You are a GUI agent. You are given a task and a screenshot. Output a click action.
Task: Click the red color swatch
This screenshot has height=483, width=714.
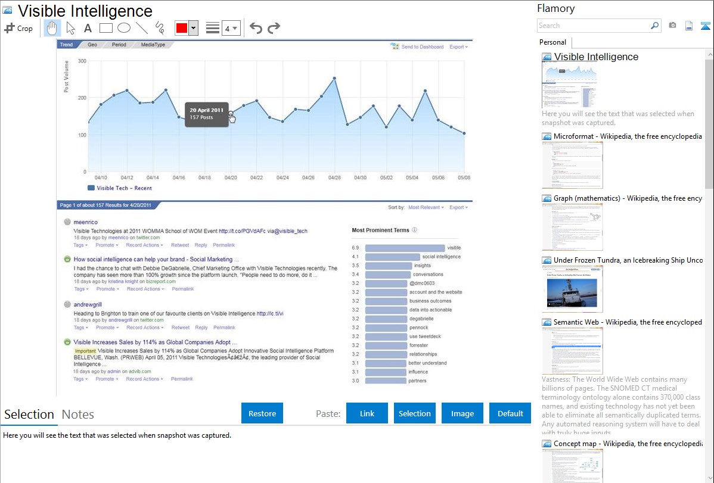tap(182, 28)
